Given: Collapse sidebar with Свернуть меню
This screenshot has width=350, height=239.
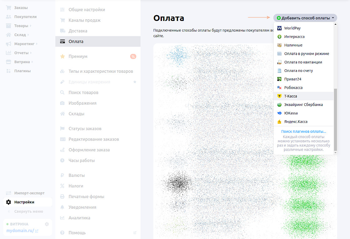Looking at the screenshot, I should pyautogui.click(x=28, y=212).
